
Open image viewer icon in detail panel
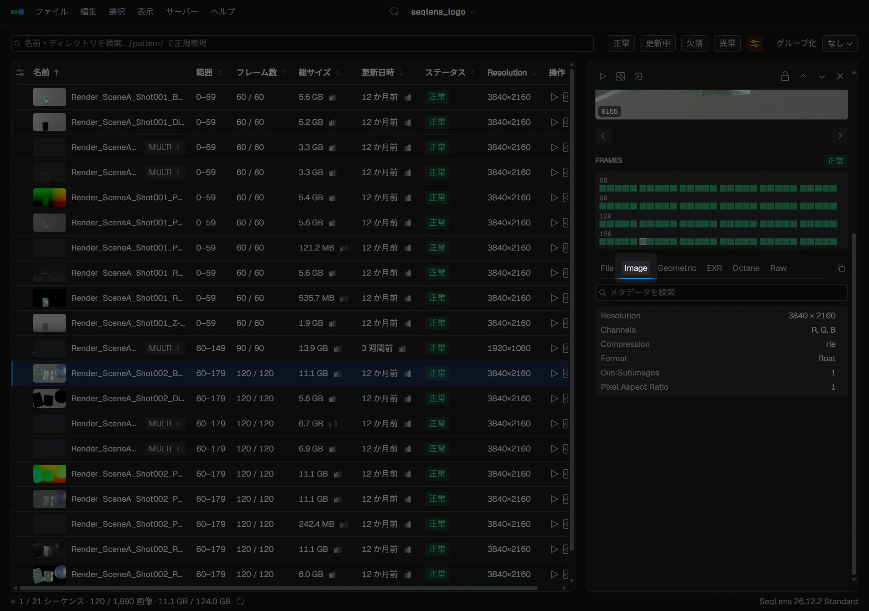[x=620, y=76]
